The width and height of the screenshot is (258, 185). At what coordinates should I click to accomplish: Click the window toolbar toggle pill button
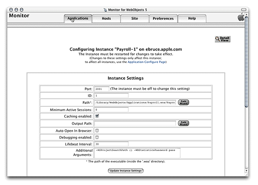pyautogui.click(x=244, y=10)
